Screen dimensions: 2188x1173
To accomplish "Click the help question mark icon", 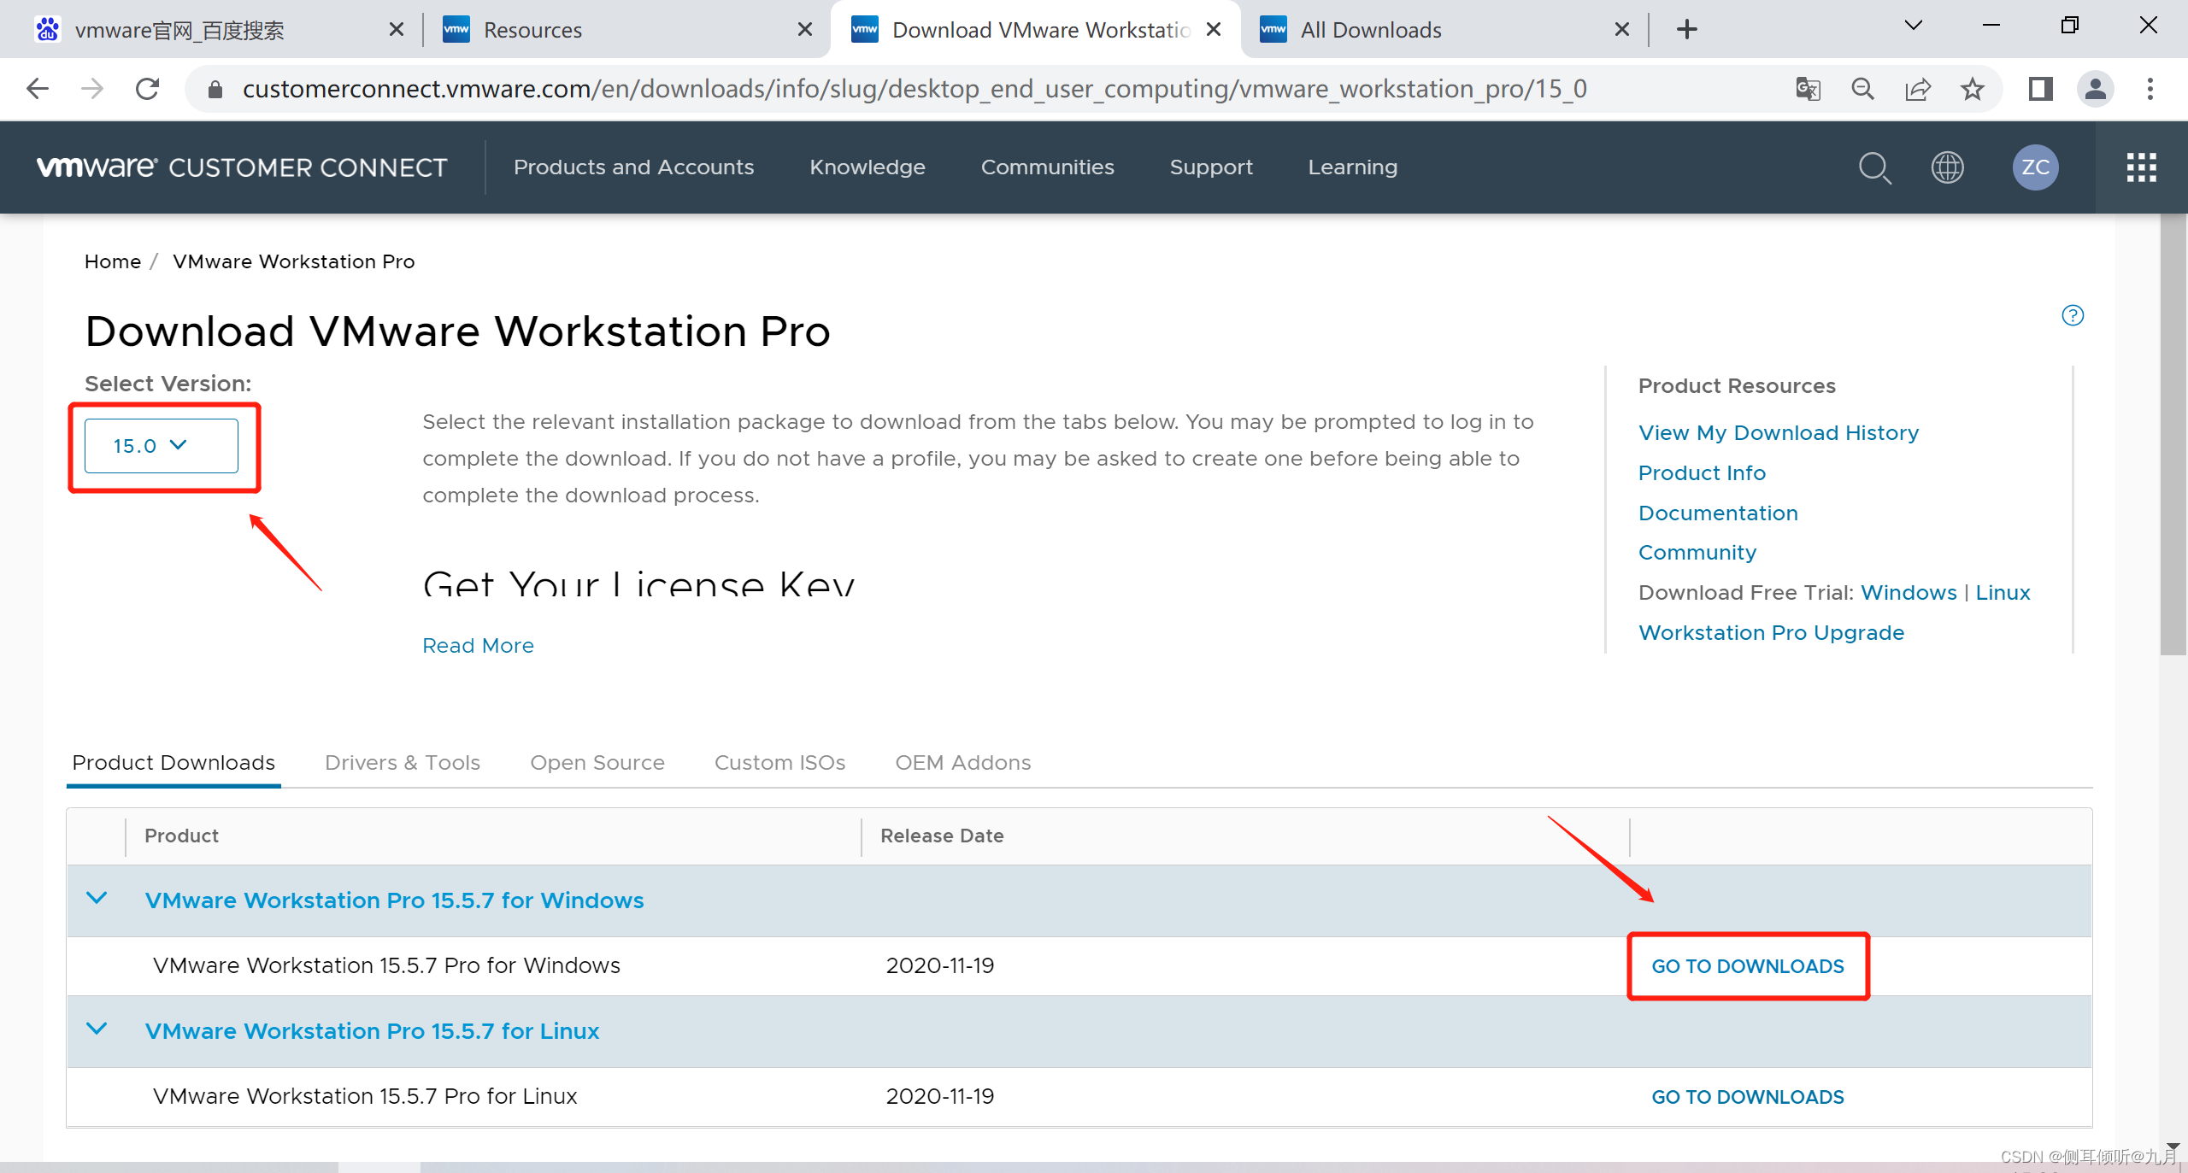I will point(2073,315).
